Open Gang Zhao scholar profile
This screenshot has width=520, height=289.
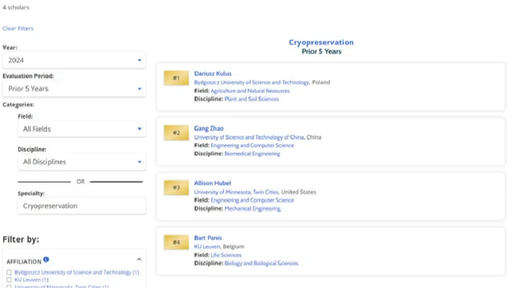point(209,128)
